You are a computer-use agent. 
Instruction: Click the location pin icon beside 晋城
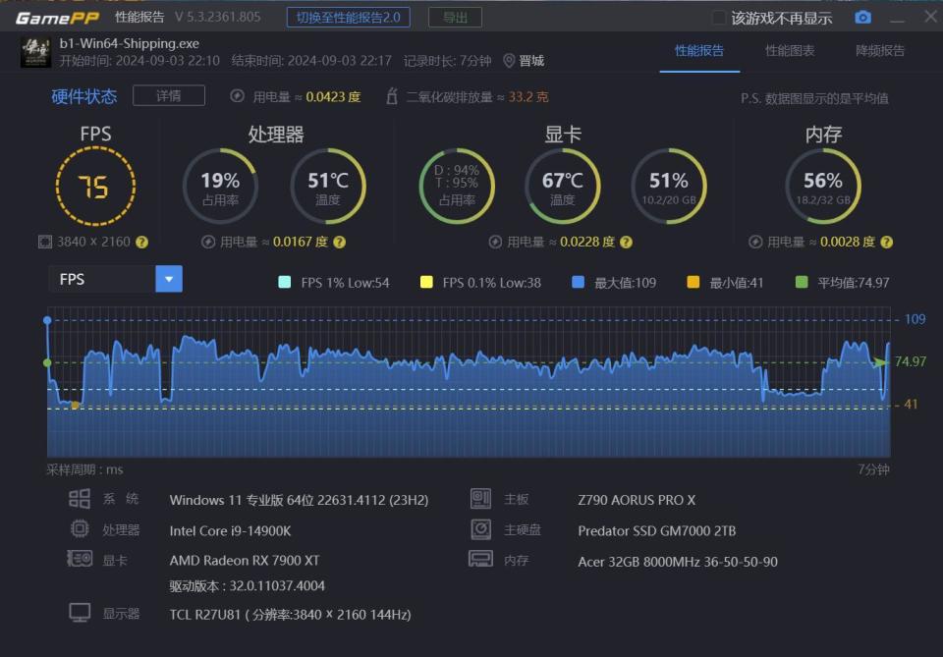point(509,61)
